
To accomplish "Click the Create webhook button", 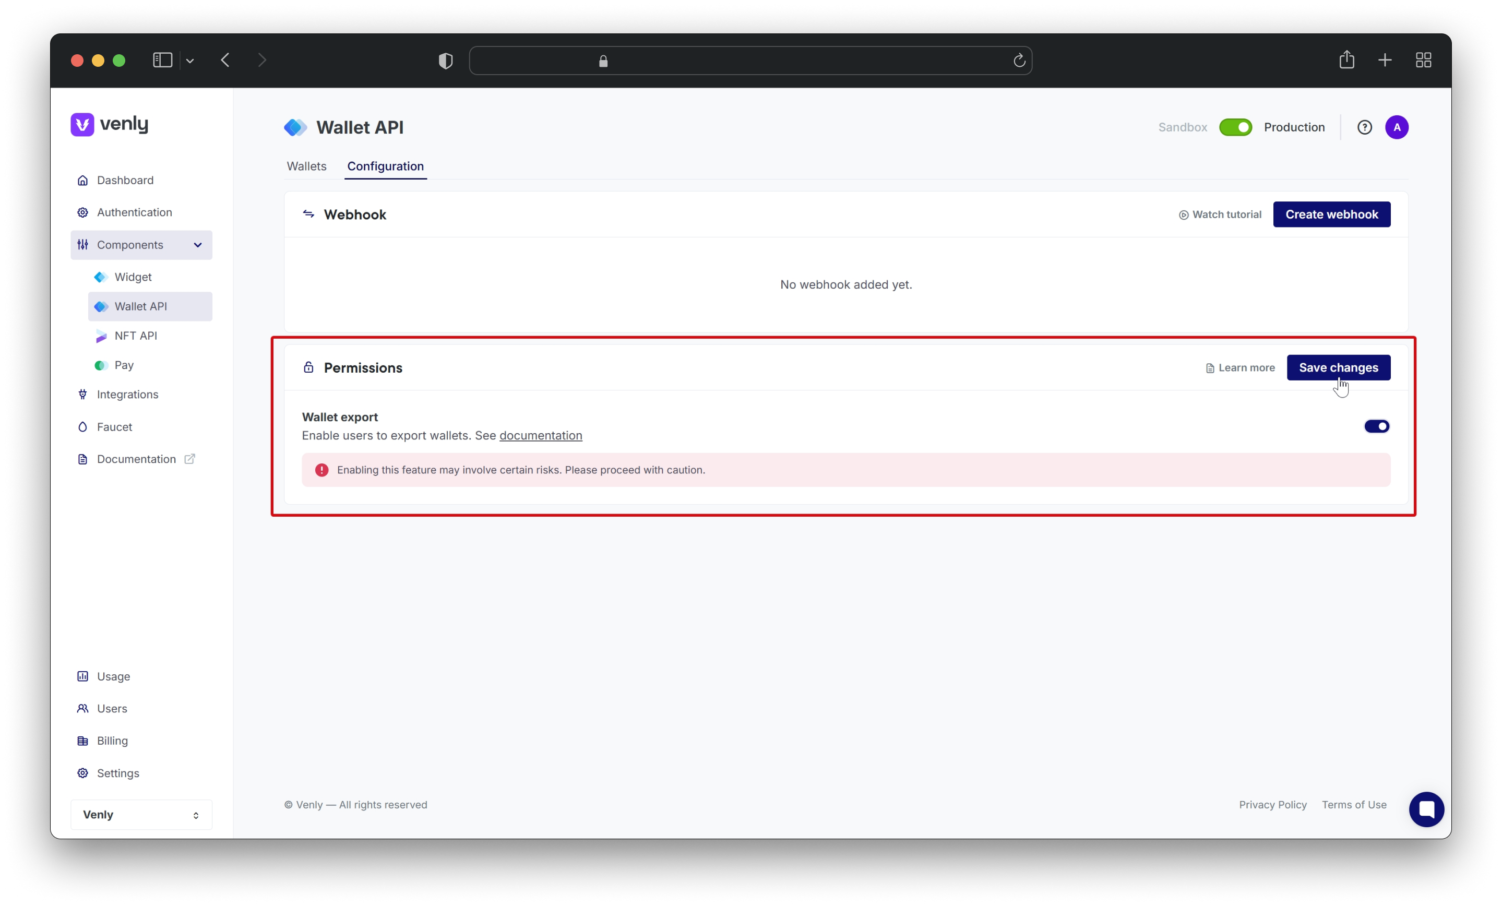I will click(x=1331, y=214).
